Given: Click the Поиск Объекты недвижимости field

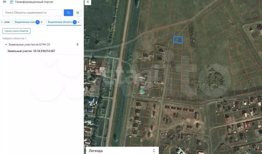Looking at the screenshot, I should click(32, 13).
